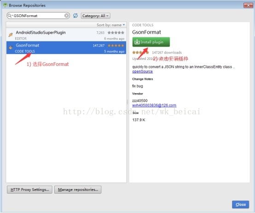Click the 147,267 download count in list

pyautogui.click(x=99, y=46)
